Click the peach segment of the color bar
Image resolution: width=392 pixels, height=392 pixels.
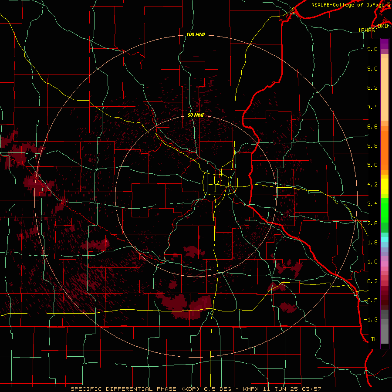tap(385, 88)
